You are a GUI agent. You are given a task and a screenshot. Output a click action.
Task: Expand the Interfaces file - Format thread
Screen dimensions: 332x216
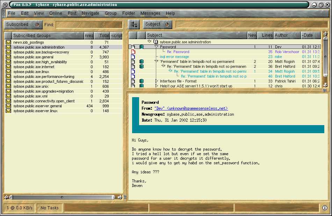pyautogui.click(x=157, y=81)
